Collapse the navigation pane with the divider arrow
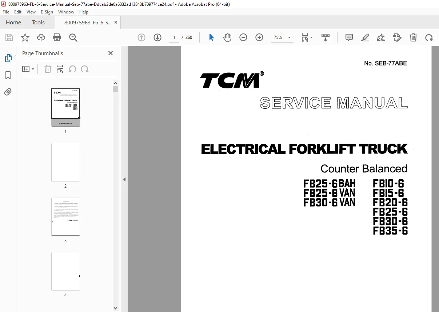Screen dimensions: 439x312 [124, 179]
